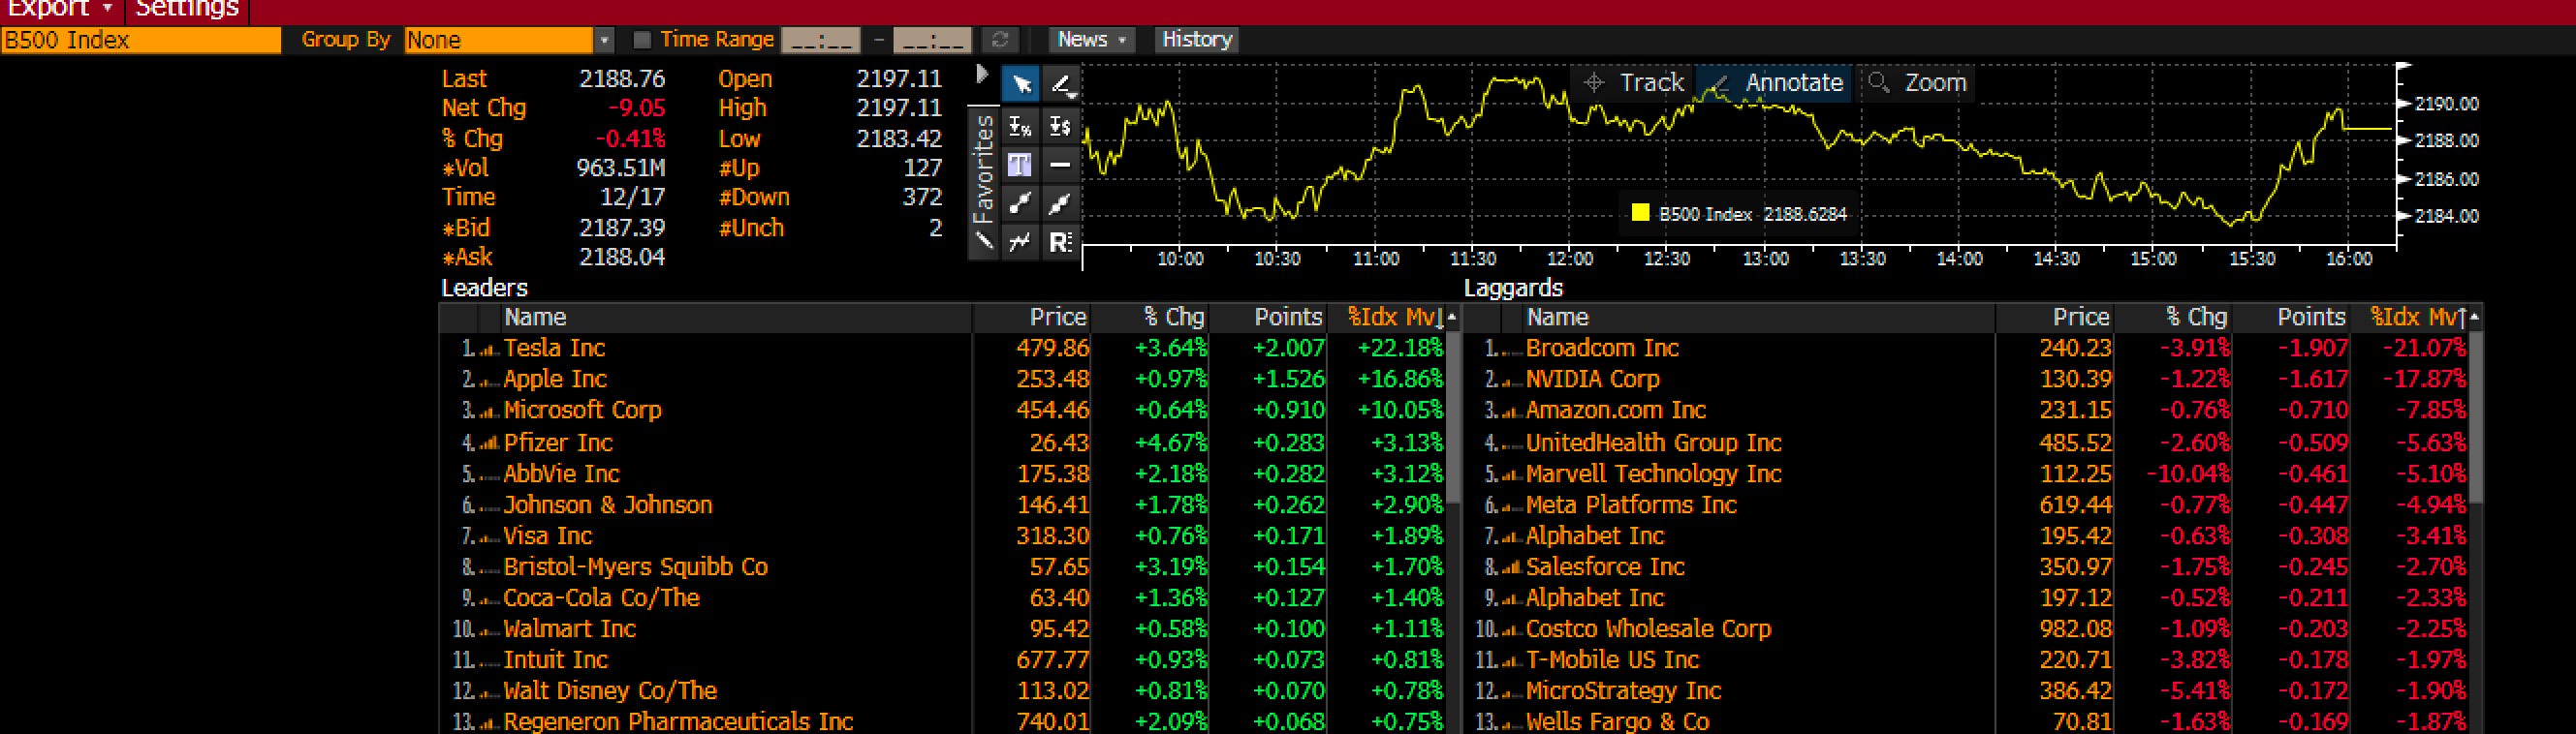The height and width of the screenshot is (734, 2576).
Task: Click the refresh icon next to Time Range
Action: tap(998, 40)
